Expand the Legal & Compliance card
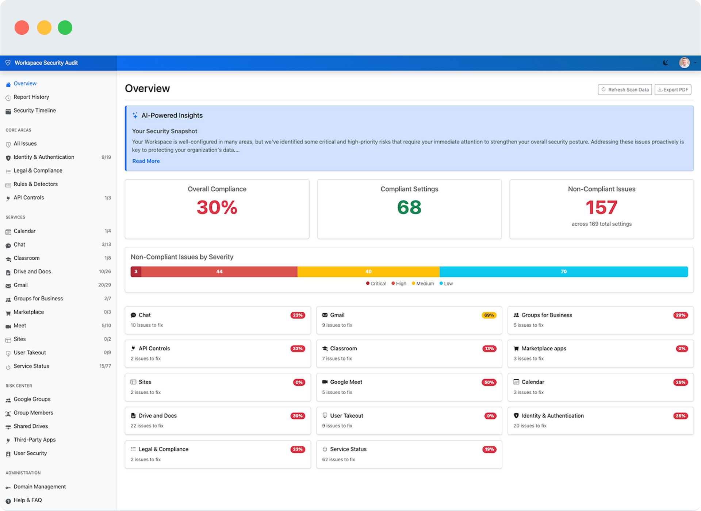 click(218, 454)
